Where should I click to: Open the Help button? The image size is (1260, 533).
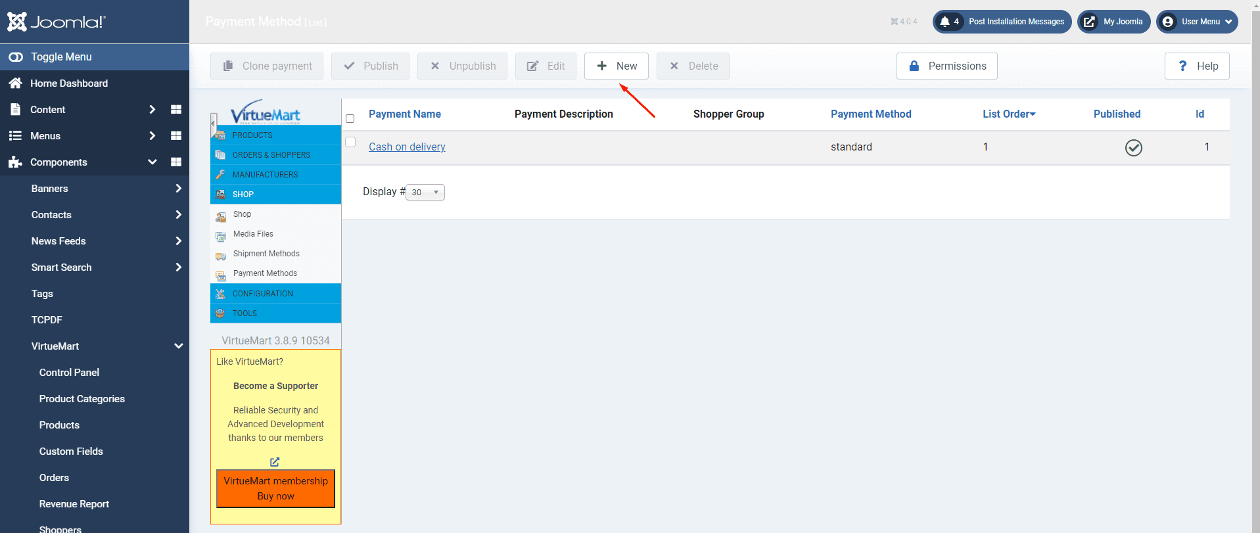[x=1197, y=66]
